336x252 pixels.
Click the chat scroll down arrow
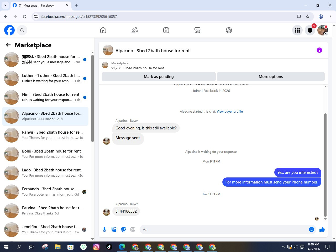click(x=325, y=219)
